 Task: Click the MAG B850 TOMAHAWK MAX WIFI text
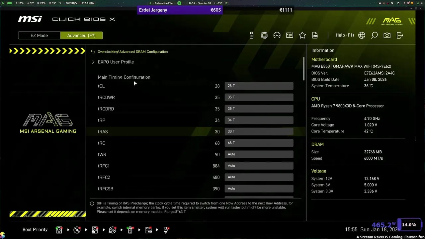pos(351,66)
